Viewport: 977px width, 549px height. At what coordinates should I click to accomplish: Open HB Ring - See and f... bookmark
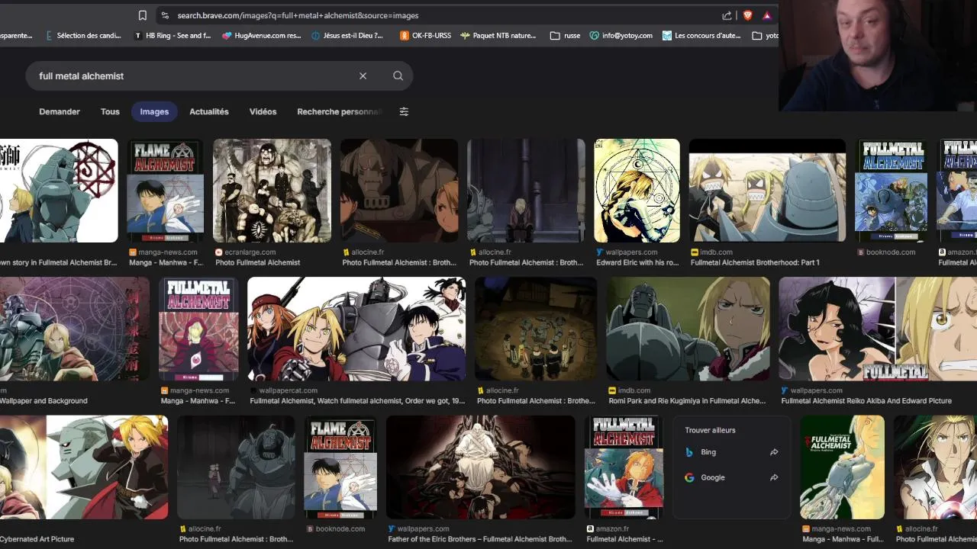[173, 35]
